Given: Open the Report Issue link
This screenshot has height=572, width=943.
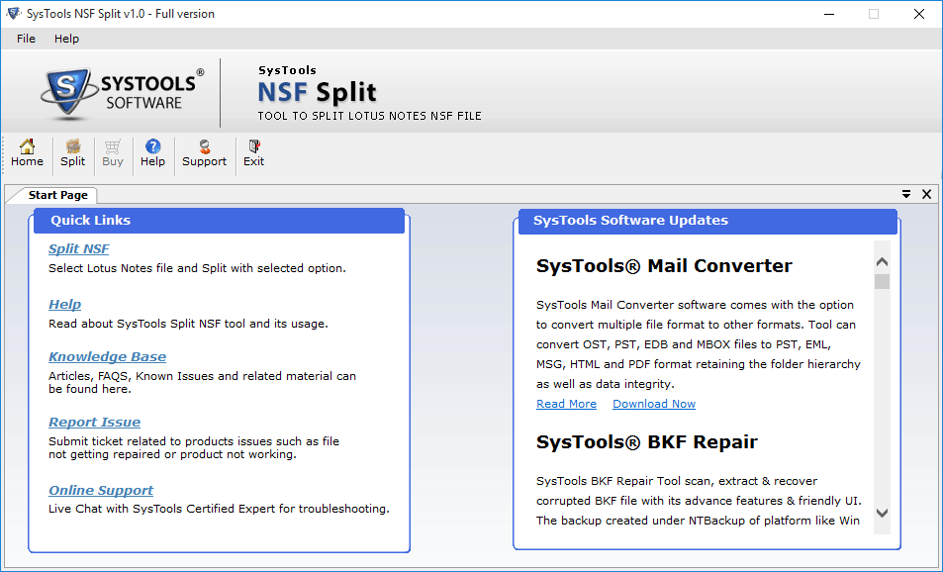Looking at the screenshot, I should coord(94,423).
